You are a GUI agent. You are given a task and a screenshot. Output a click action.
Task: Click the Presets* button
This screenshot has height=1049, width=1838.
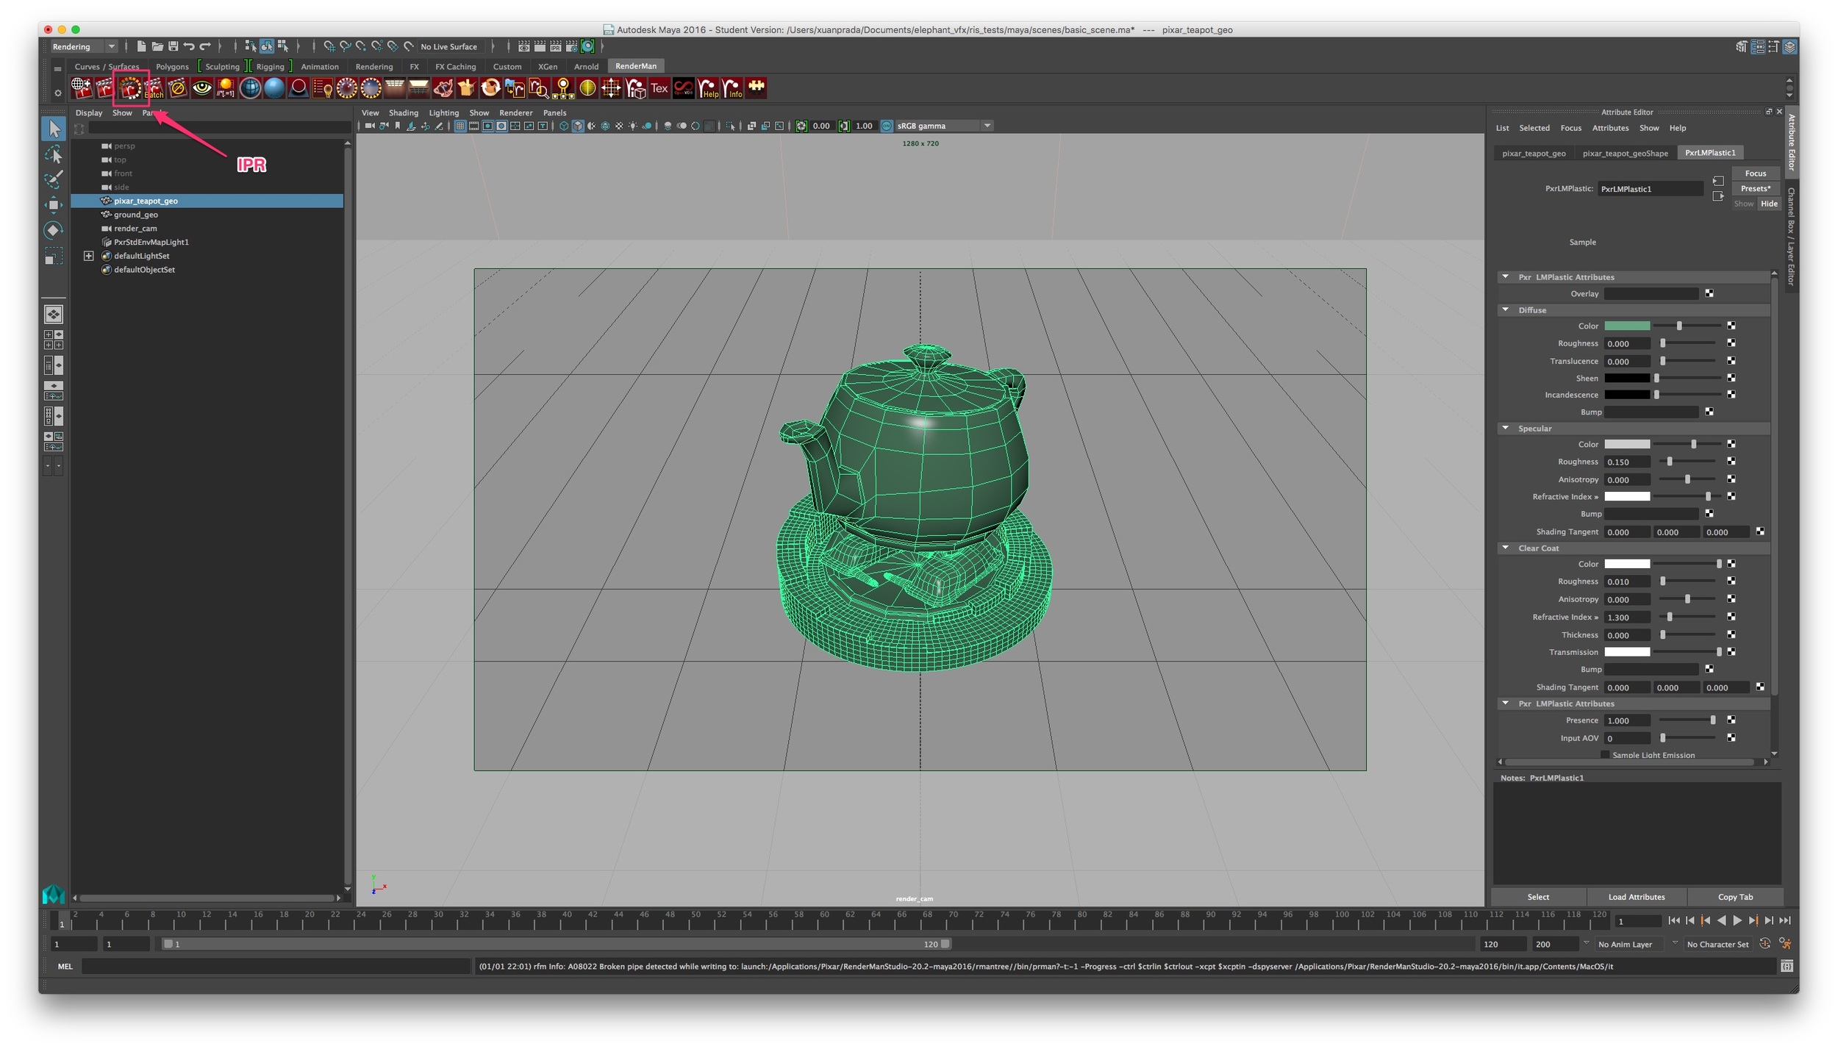[1755, 188]
